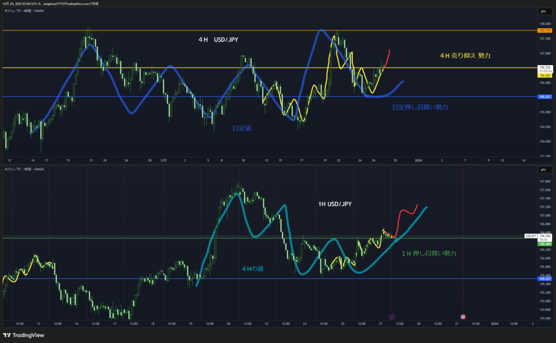Open the JPY currency selector on upper chart
Viewport: 556px width, 343px height.
pyautogui.click(x=543, y=11)
